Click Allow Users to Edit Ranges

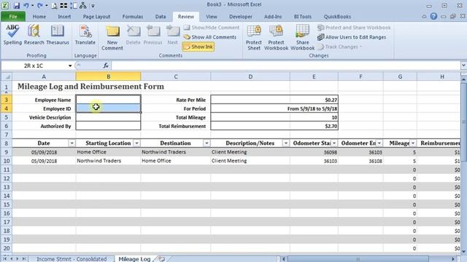click(352, 37)
